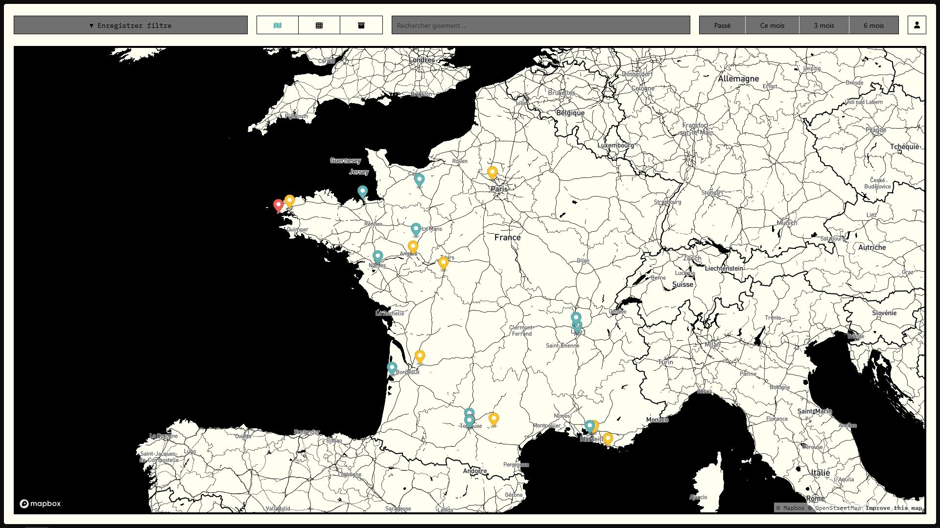Click the Mapbox logo
The width and height of the screenshot is (940, 528).
(x=40, y=504)
